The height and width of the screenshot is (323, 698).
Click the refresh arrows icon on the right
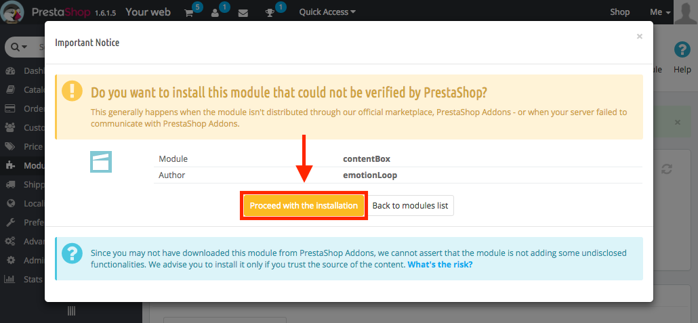[666, 169]
